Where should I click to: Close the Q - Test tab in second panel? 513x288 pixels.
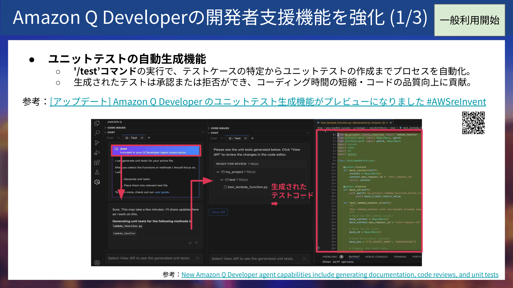(x=245, y=138)
